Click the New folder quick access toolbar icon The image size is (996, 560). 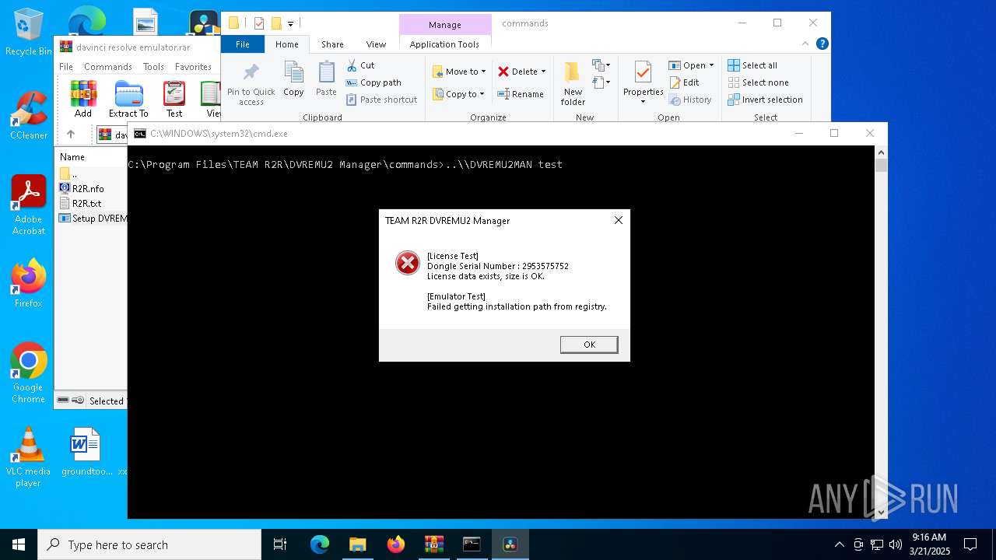click(x=275, y=23)
